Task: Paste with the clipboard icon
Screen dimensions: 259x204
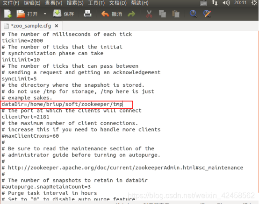Action: coord(176,14)
